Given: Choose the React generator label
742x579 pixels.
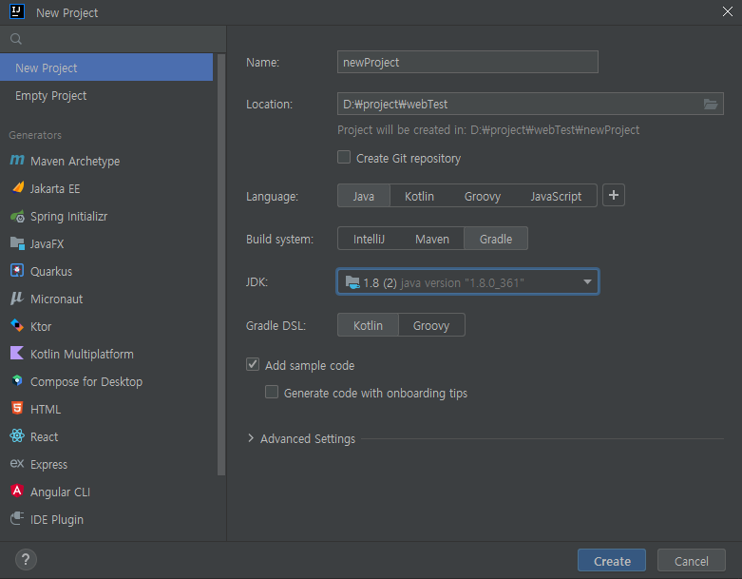Looking at the screenshot, I should [44, 436].
